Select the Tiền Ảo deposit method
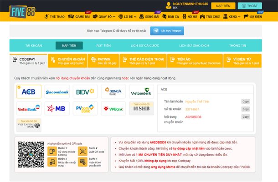The width and height of the screenshot is (278, 182). tap(195, 61)
